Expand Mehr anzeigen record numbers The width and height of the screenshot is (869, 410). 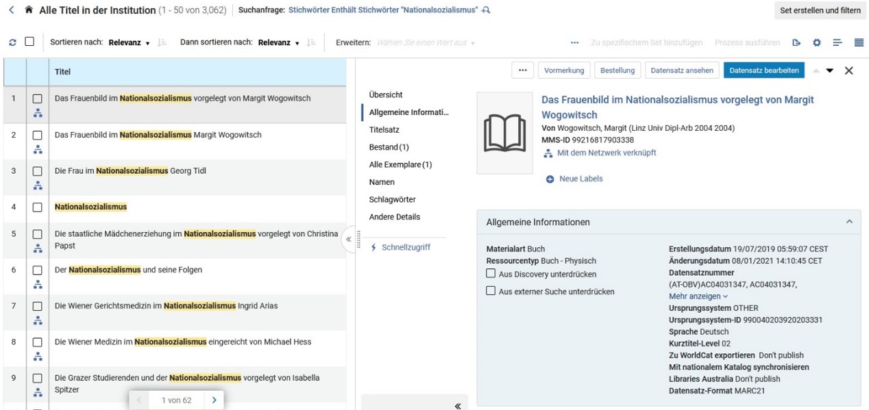[x=698, y=296]
